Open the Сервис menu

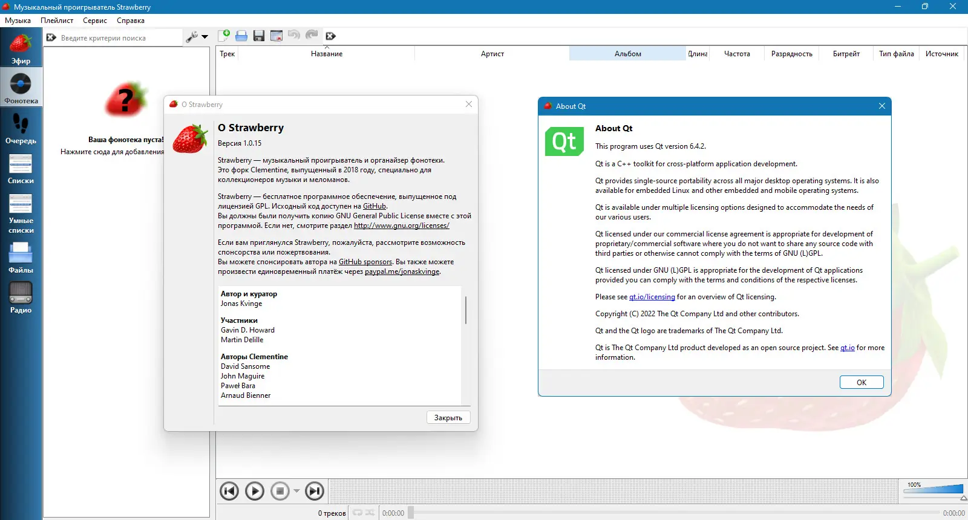click(x=95, y=21)
